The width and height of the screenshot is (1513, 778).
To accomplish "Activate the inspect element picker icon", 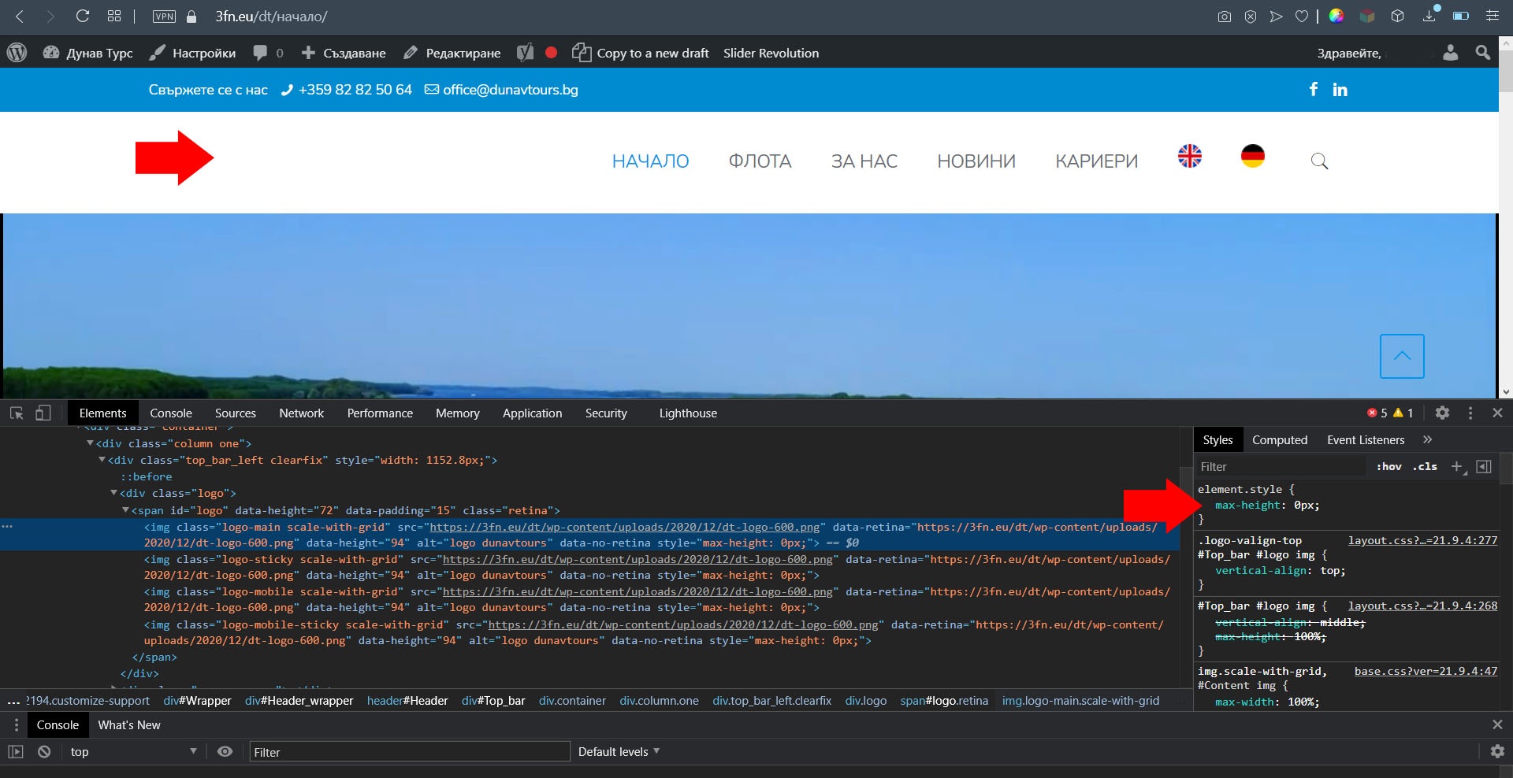I will 17,413.
